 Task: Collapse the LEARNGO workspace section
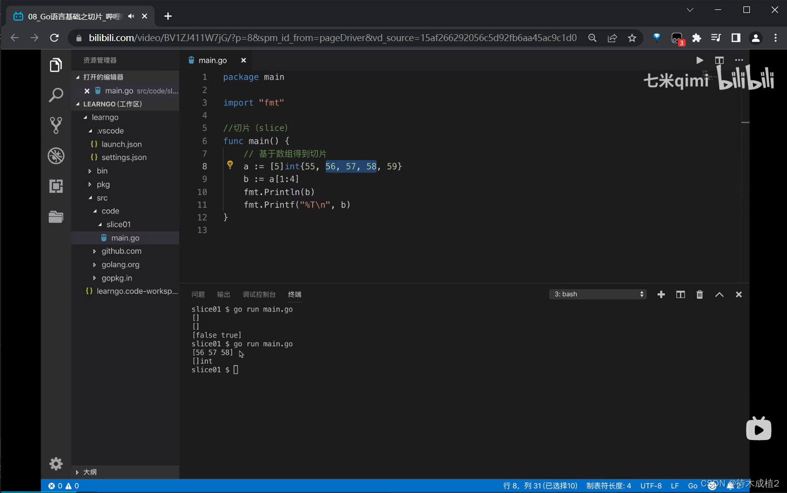click(78, 104)
